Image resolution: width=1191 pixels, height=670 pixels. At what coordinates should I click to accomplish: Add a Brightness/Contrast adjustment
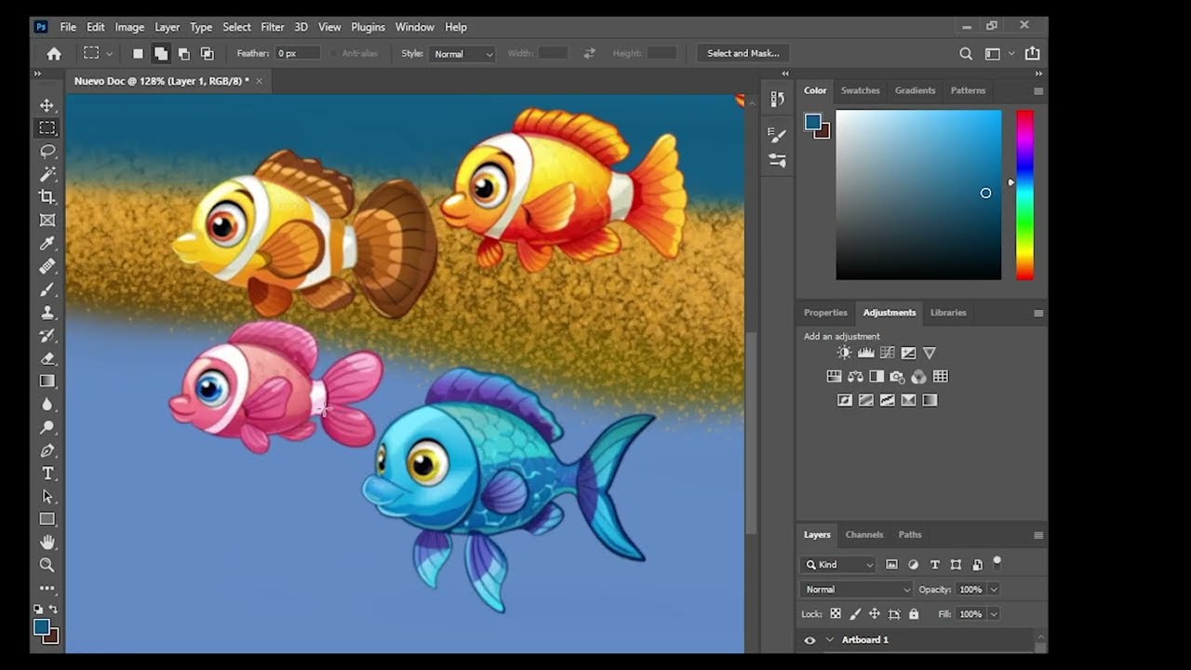(844, 353)
